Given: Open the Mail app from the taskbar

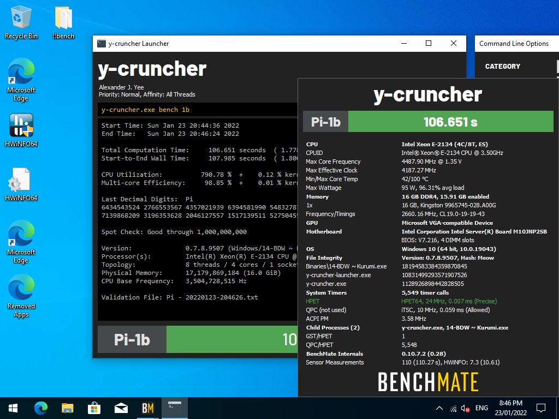Looking at the screenshot, I should pos(121,408).
